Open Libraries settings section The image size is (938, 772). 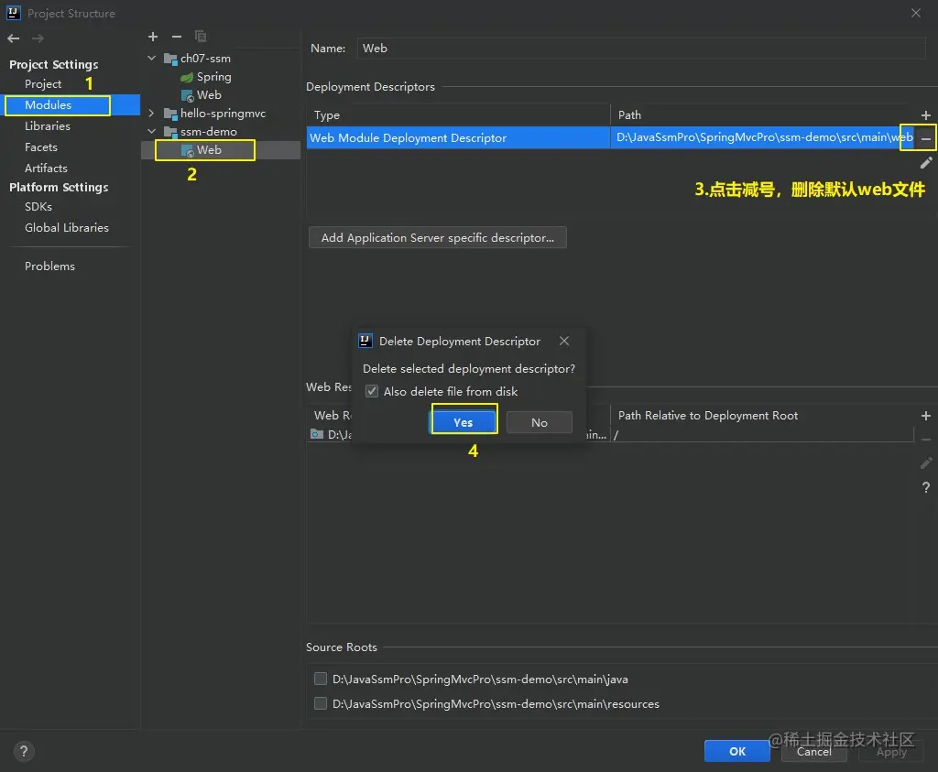click(x=48, y=126)
